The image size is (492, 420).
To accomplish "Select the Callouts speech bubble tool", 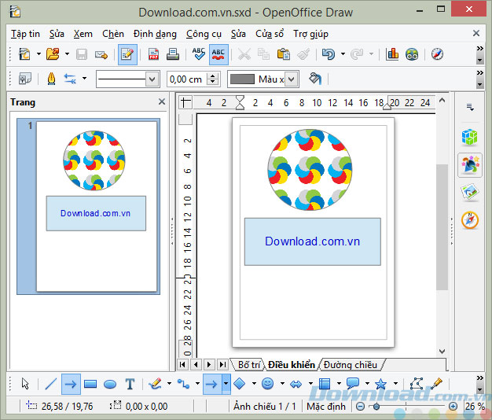I will click(353, 384).
